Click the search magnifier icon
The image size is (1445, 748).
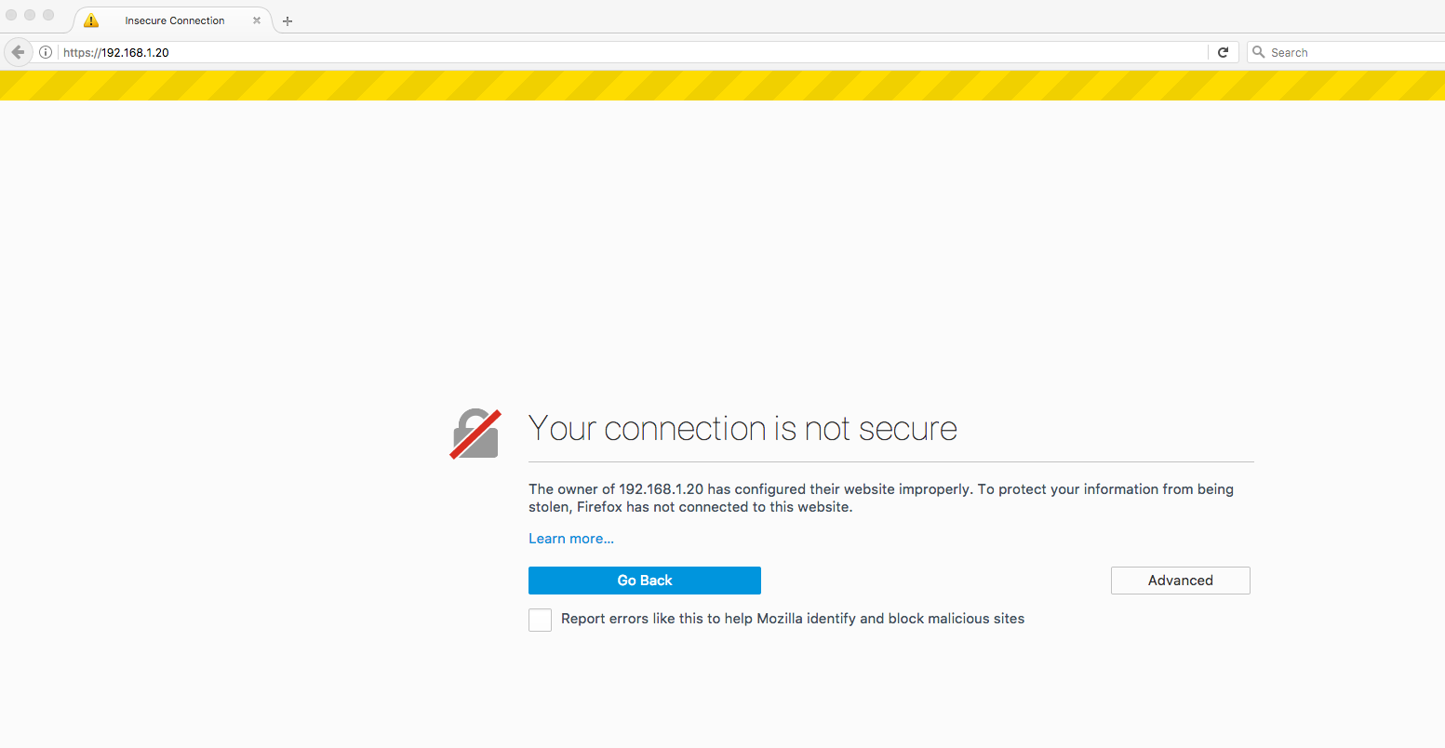pyautogui.click(x=1259, y=52)
